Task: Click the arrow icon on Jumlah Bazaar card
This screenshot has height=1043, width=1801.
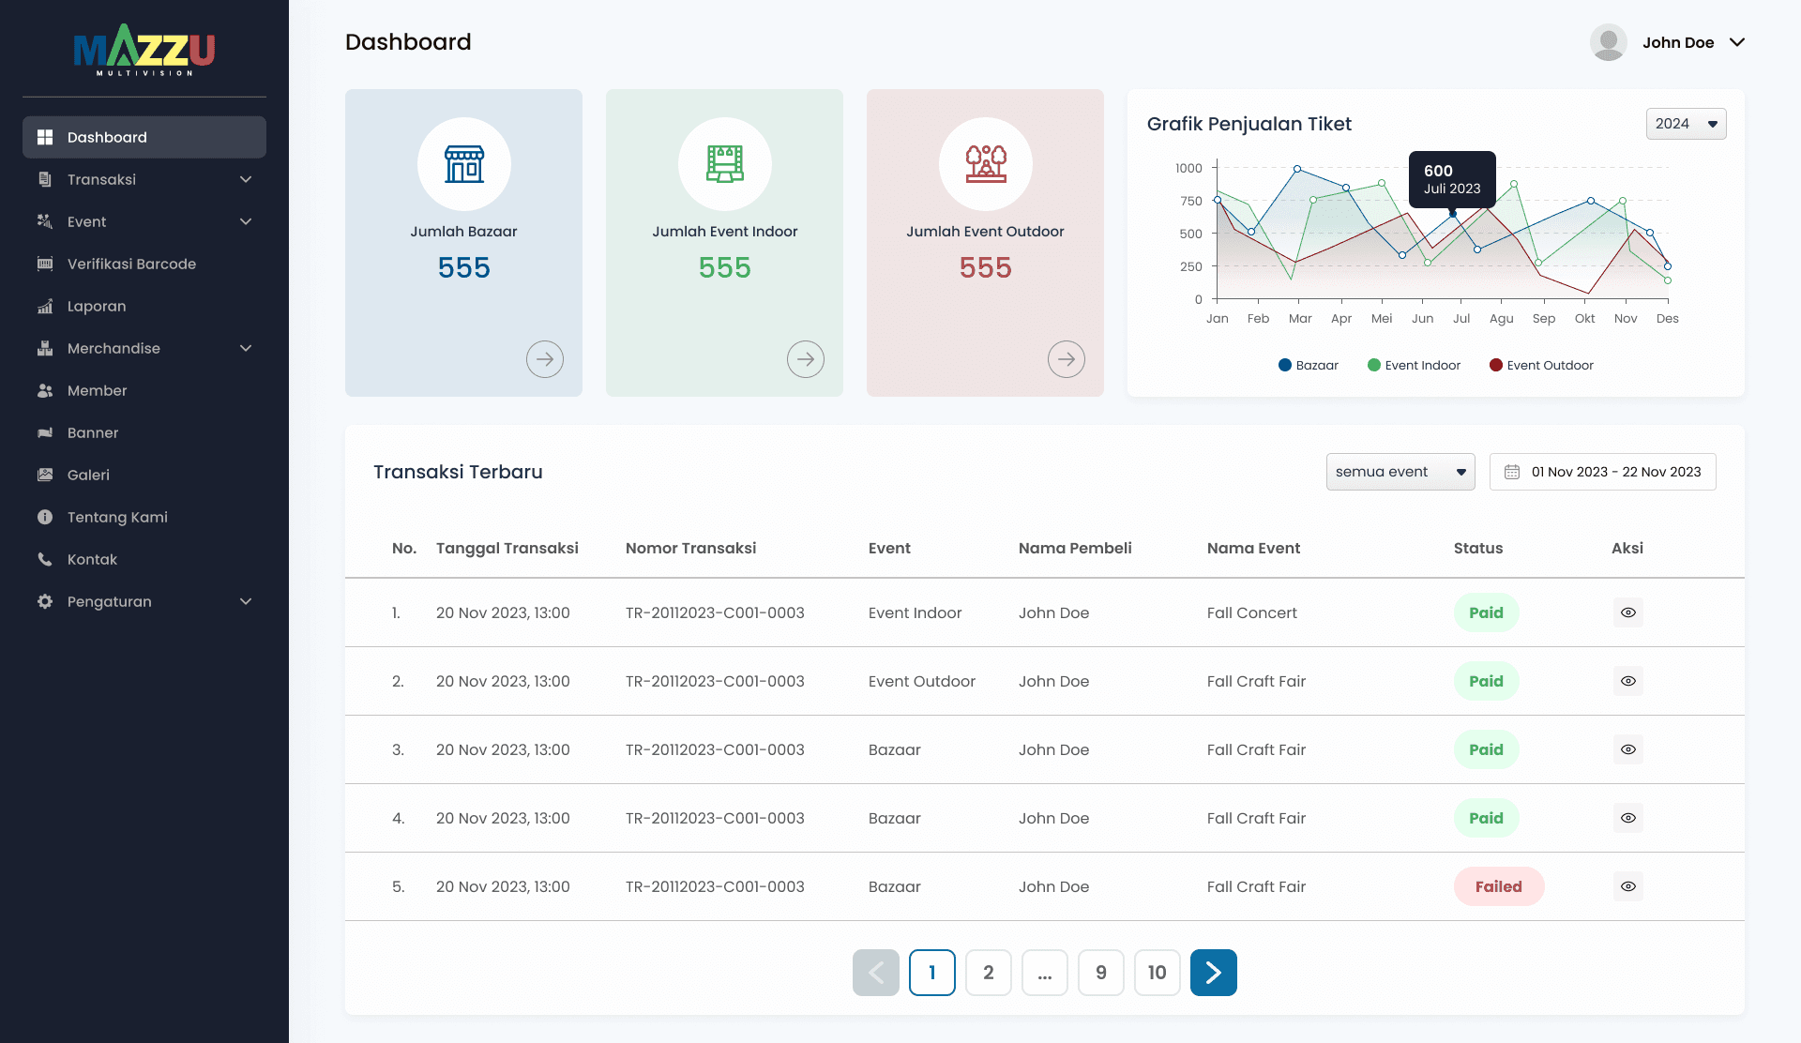Action: tap(544, 359)
